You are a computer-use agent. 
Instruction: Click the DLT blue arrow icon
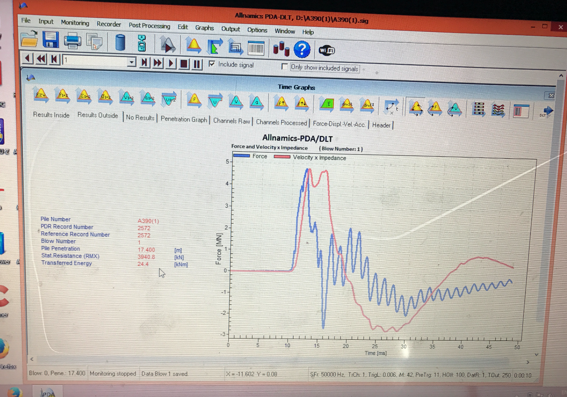(546, 112)
